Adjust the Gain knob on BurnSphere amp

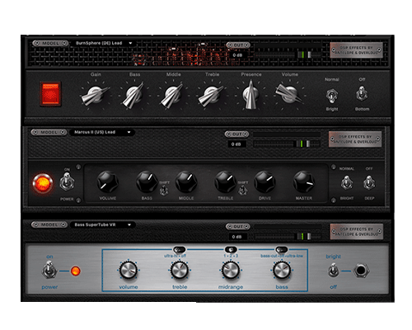95,95
